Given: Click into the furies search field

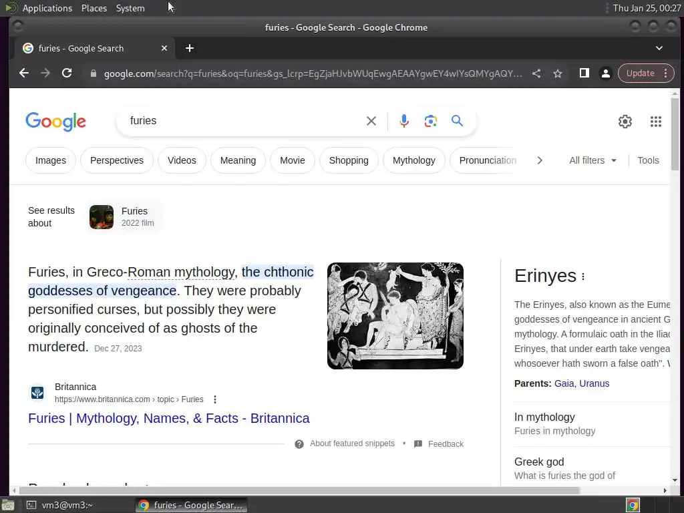Looking at the screenshot, I should 244,121.
